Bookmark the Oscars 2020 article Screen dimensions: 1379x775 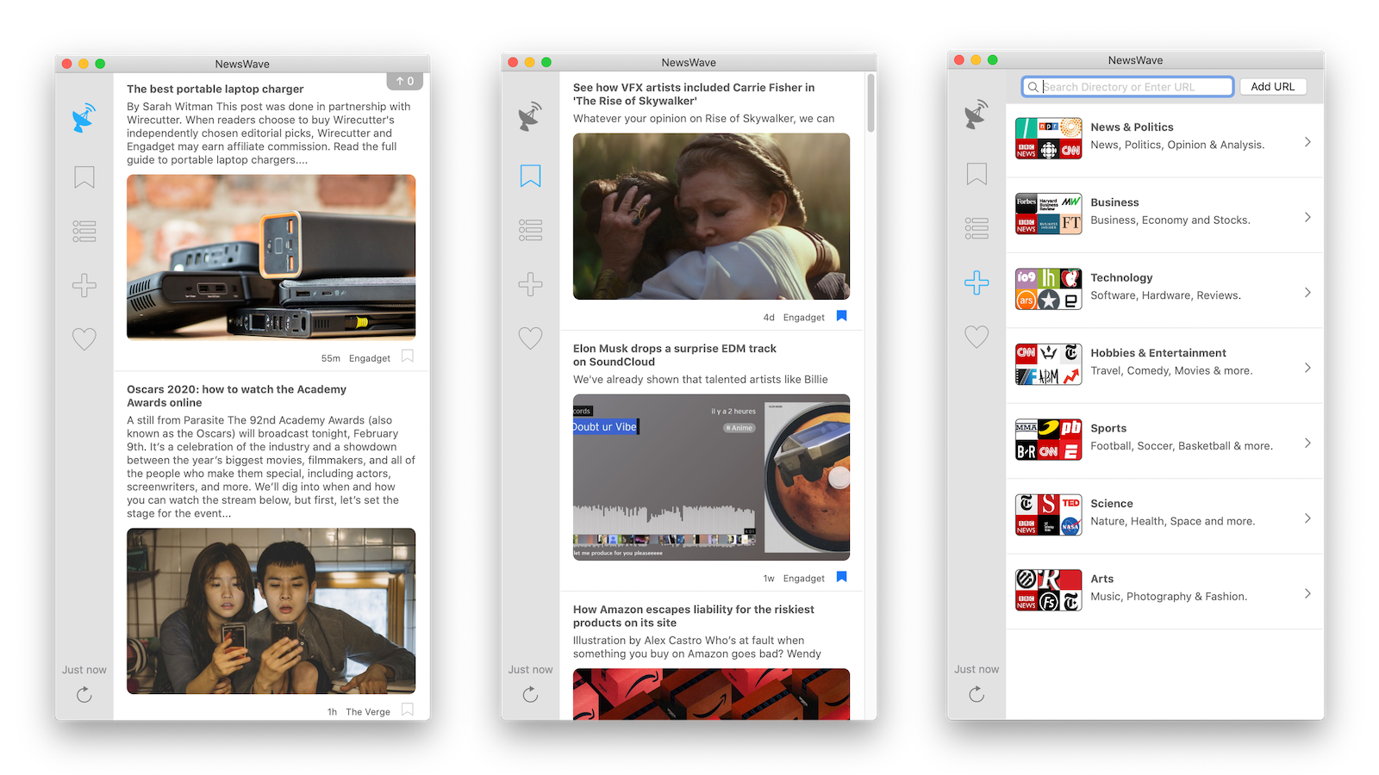pyautogui.click(x=408, y=710)
